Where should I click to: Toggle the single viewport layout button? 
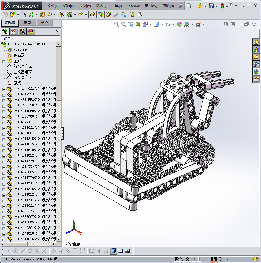point(120,251)
